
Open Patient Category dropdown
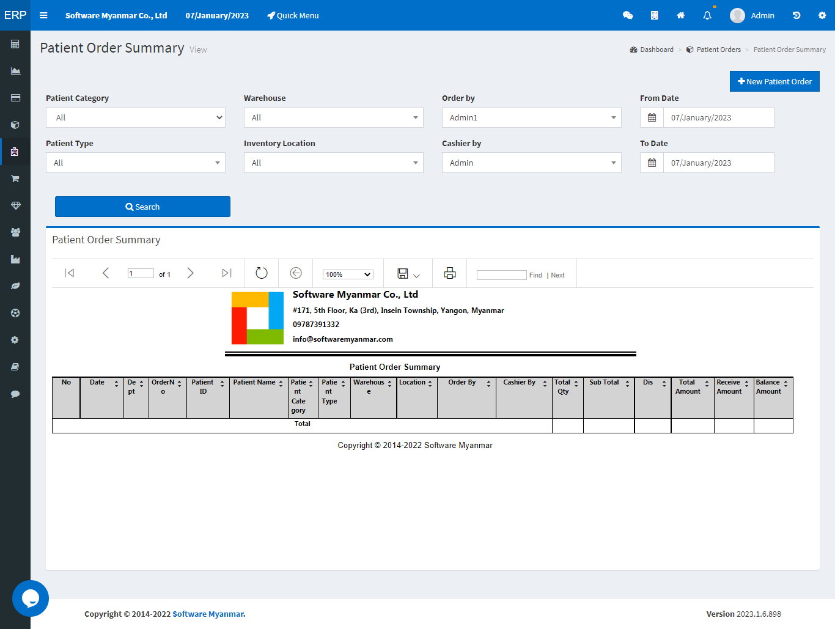tap(136, 117)
